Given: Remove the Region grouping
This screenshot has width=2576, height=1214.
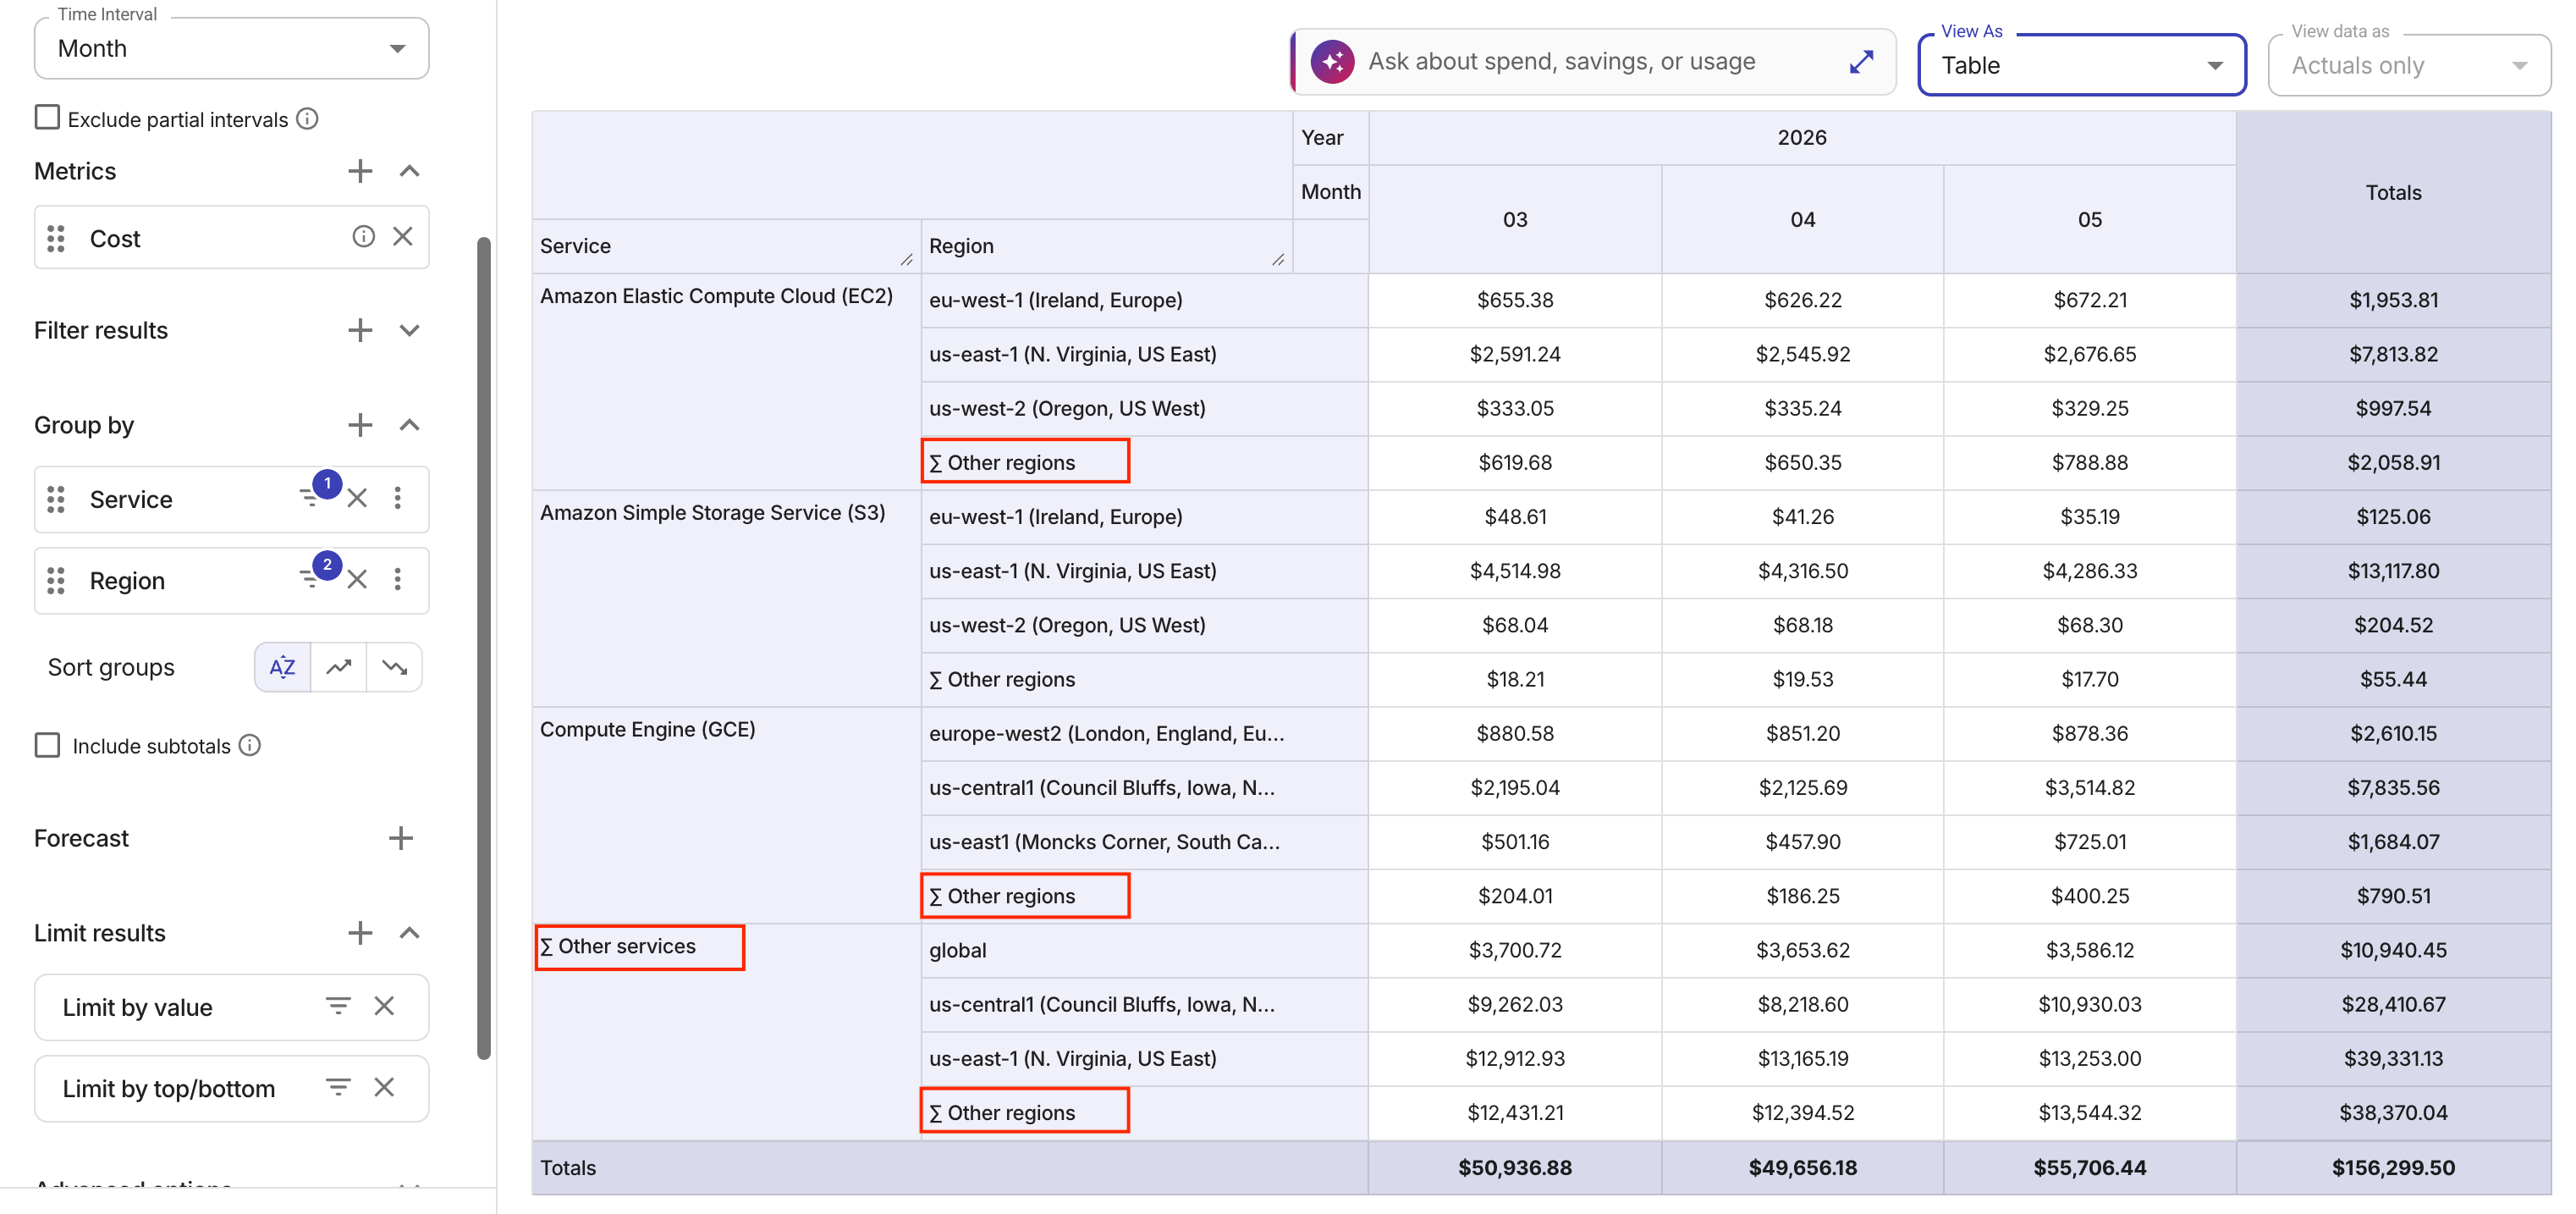Looking at the screenshot, I should tap(357, 579).
